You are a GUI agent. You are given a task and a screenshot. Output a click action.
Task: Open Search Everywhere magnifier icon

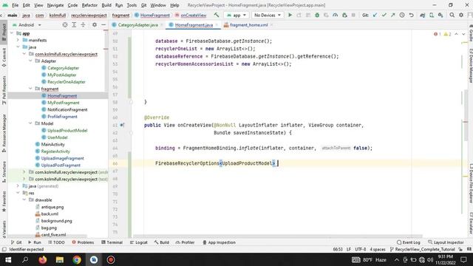[452, 15]
